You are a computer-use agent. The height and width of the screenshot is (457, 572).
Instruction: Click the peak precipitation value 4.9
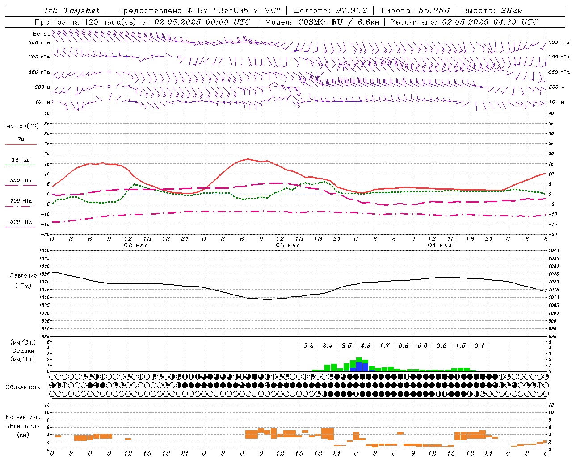366,345
